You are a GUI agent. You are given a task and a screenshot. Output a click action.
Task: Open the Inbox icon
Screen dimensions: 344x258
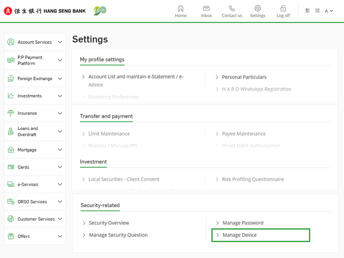(206, 8)
